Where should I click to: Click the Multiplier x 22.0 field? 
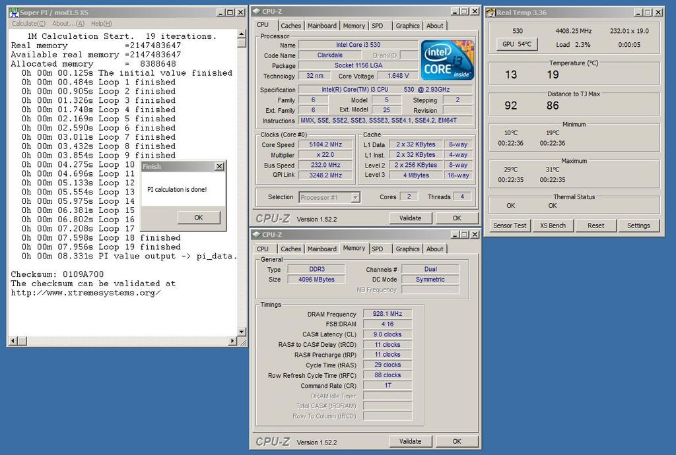tap(325, 155)
